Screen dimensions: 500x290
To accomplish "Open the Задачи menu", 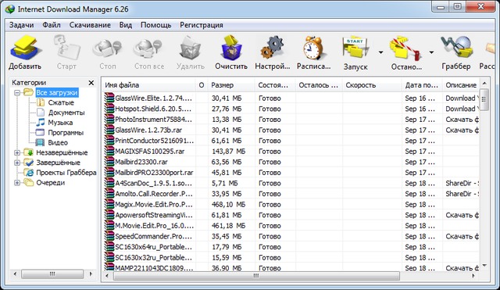I will coord(21,25).
